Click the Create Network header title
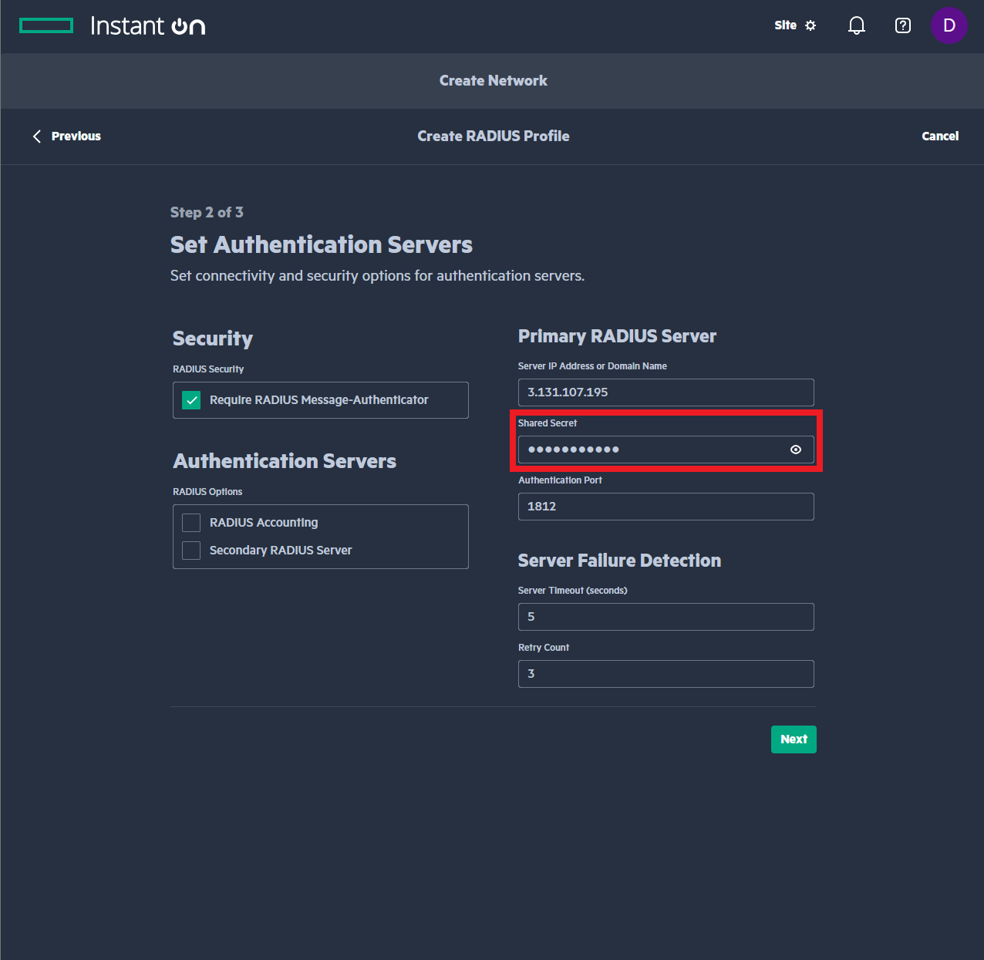Image resolution: width=984 pixels, height=960 pixels. [x=494, y=81]
